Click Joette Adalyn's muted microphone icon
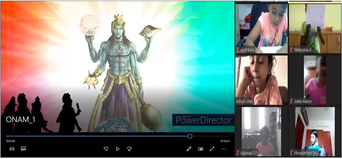The image size is (342, 159). (x=292, y=102)
